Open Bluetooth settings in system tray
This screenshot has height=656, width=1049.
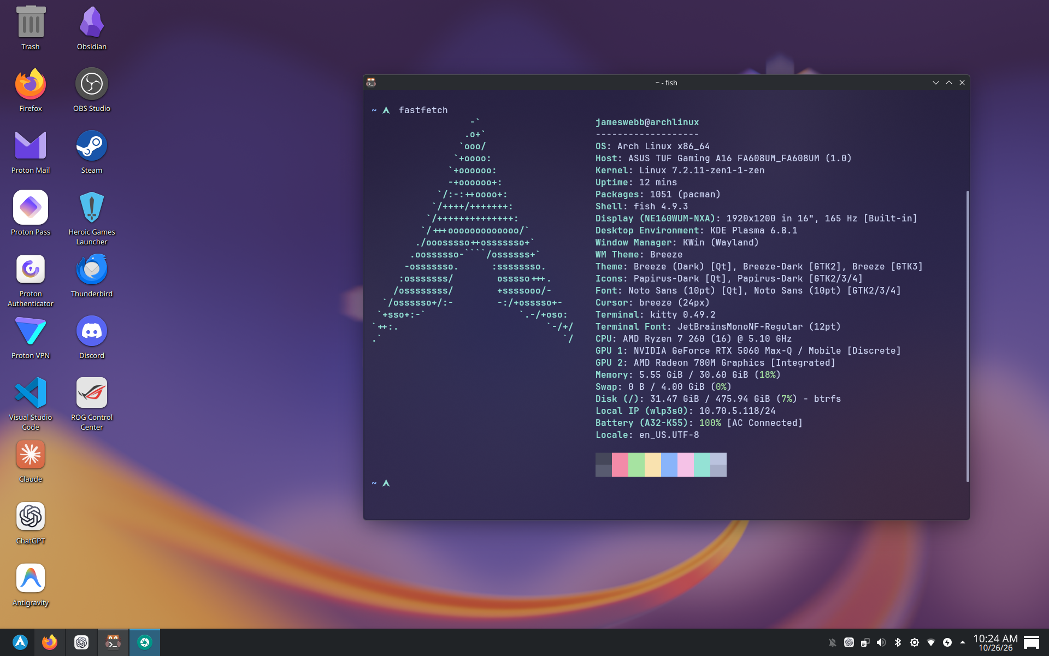(898, 642)
